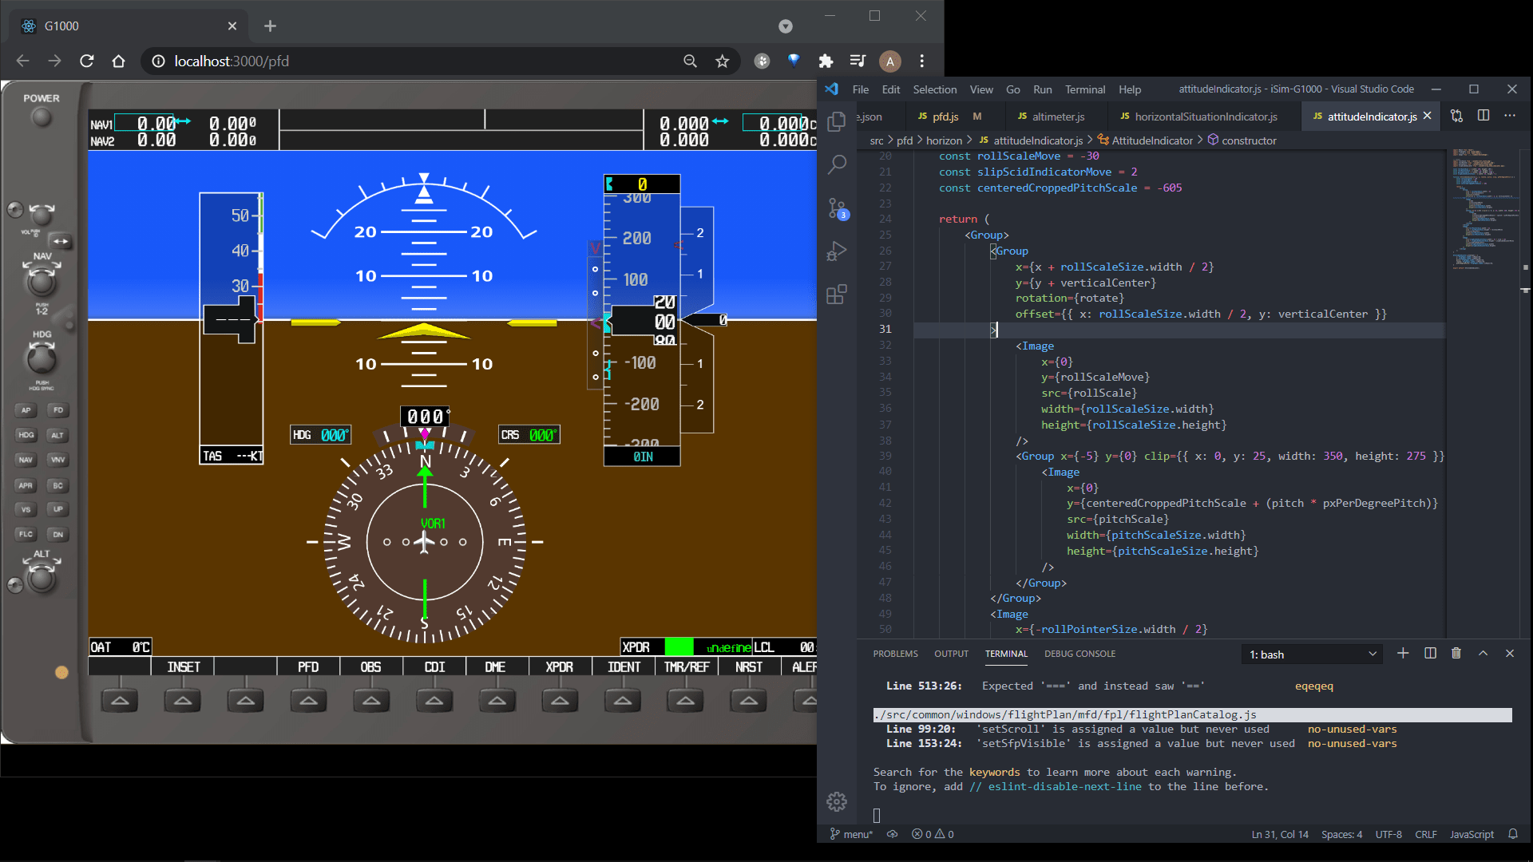Open the Terminal menu
Image resolution: width=1533 pixels, height=862 pixels.
tap(1084, 89)
